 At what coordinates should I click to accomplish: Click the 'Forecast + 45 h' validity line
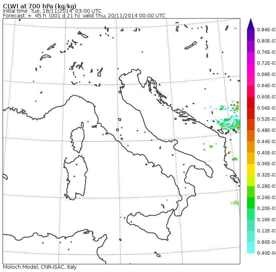pyautogui.click(x=84, y=16)
